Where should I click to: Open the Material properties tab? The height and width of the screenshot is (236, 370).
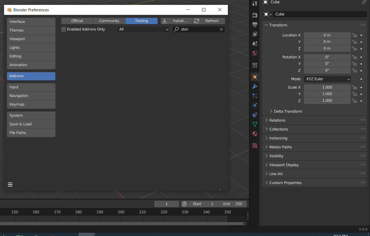pyautogui.click(x=255, y=134)
